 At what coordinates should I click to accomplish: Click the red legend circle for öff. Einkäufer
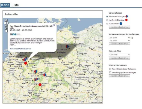click(x=126, y=20)
